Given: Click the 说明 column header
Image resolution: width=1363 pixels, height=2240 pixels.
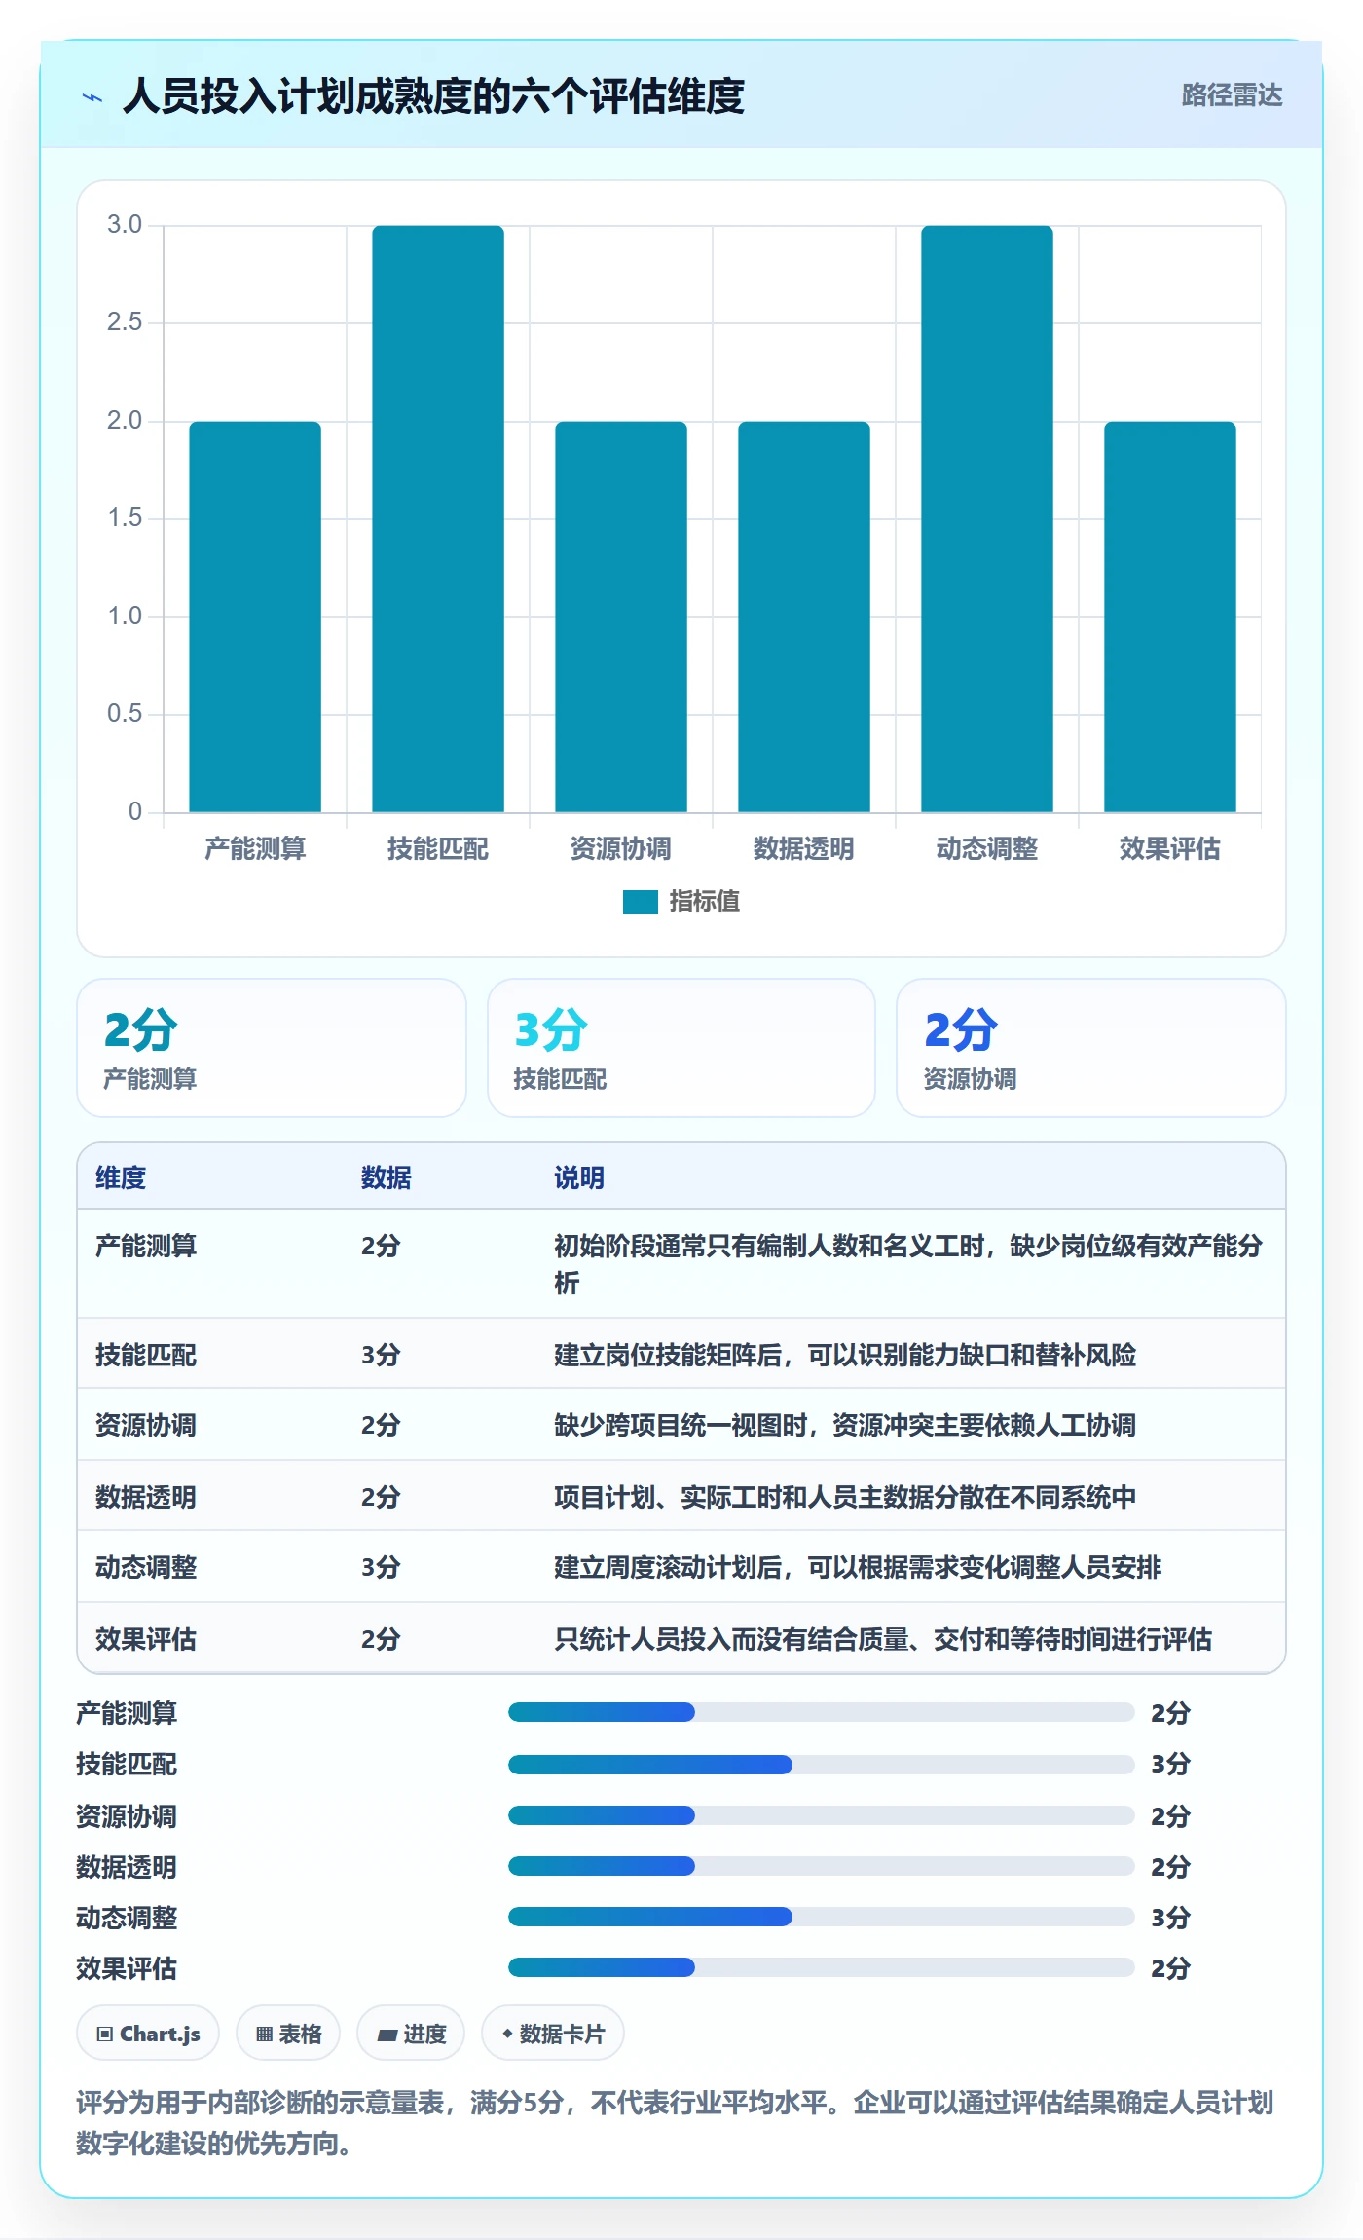Looking at the screenshot, I should pos(579,1177).
